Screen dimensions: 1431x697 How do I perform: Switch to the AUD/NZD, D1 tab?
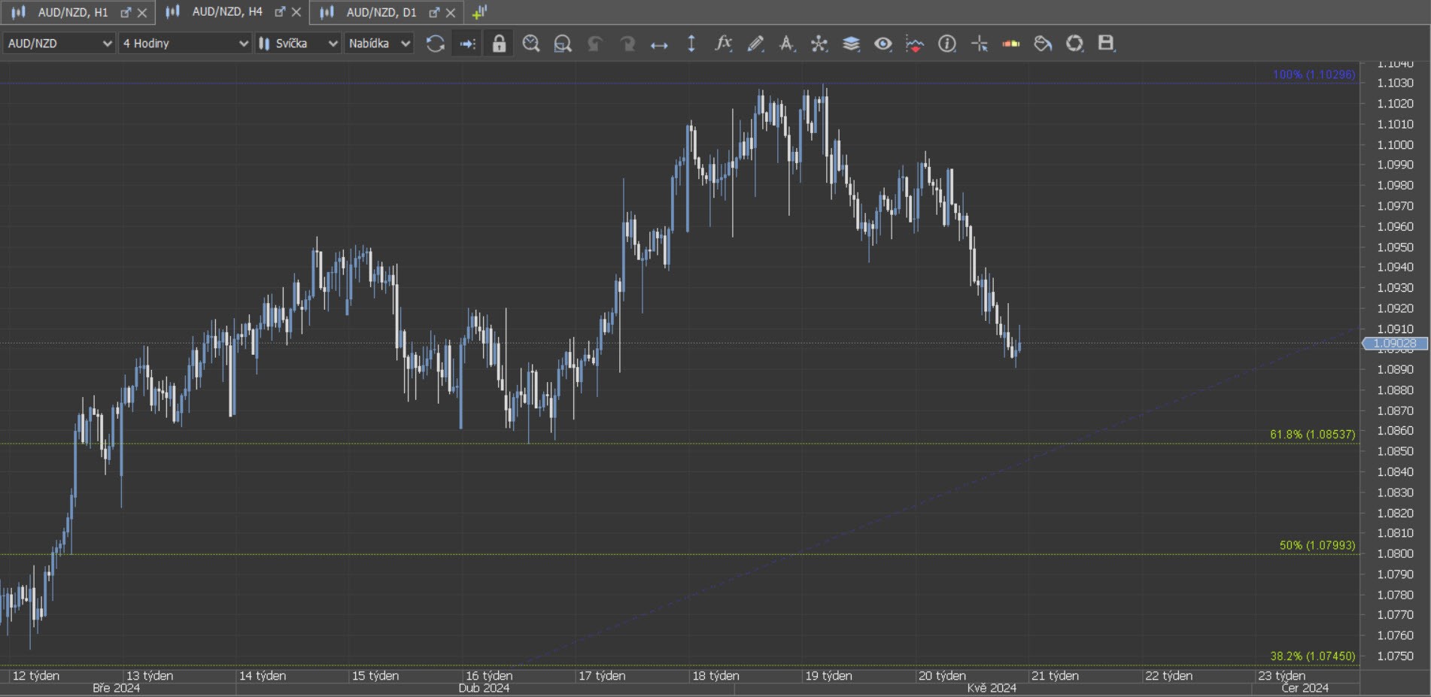pos(381,12)
